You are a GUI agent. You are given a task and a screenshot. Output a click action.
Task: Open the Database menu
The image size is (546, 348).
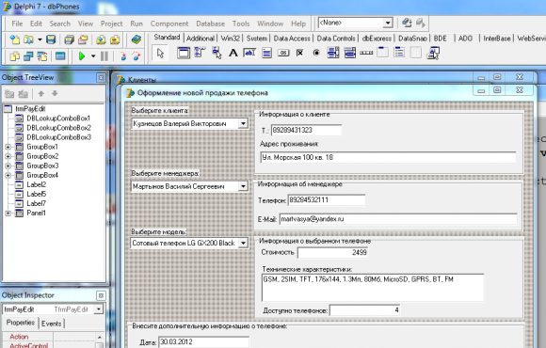(x=210, y=24)
